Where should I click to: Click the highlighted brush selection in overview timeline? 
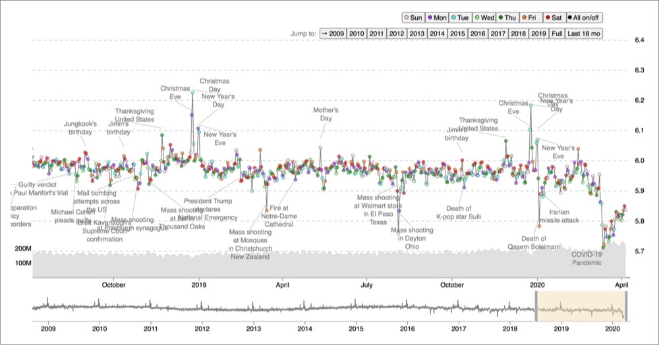click(580, 305)
